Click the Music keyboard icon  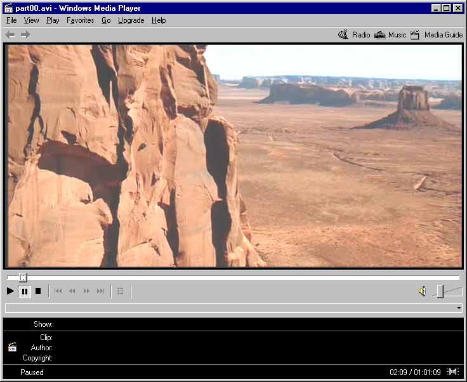[x=379, y=35]
